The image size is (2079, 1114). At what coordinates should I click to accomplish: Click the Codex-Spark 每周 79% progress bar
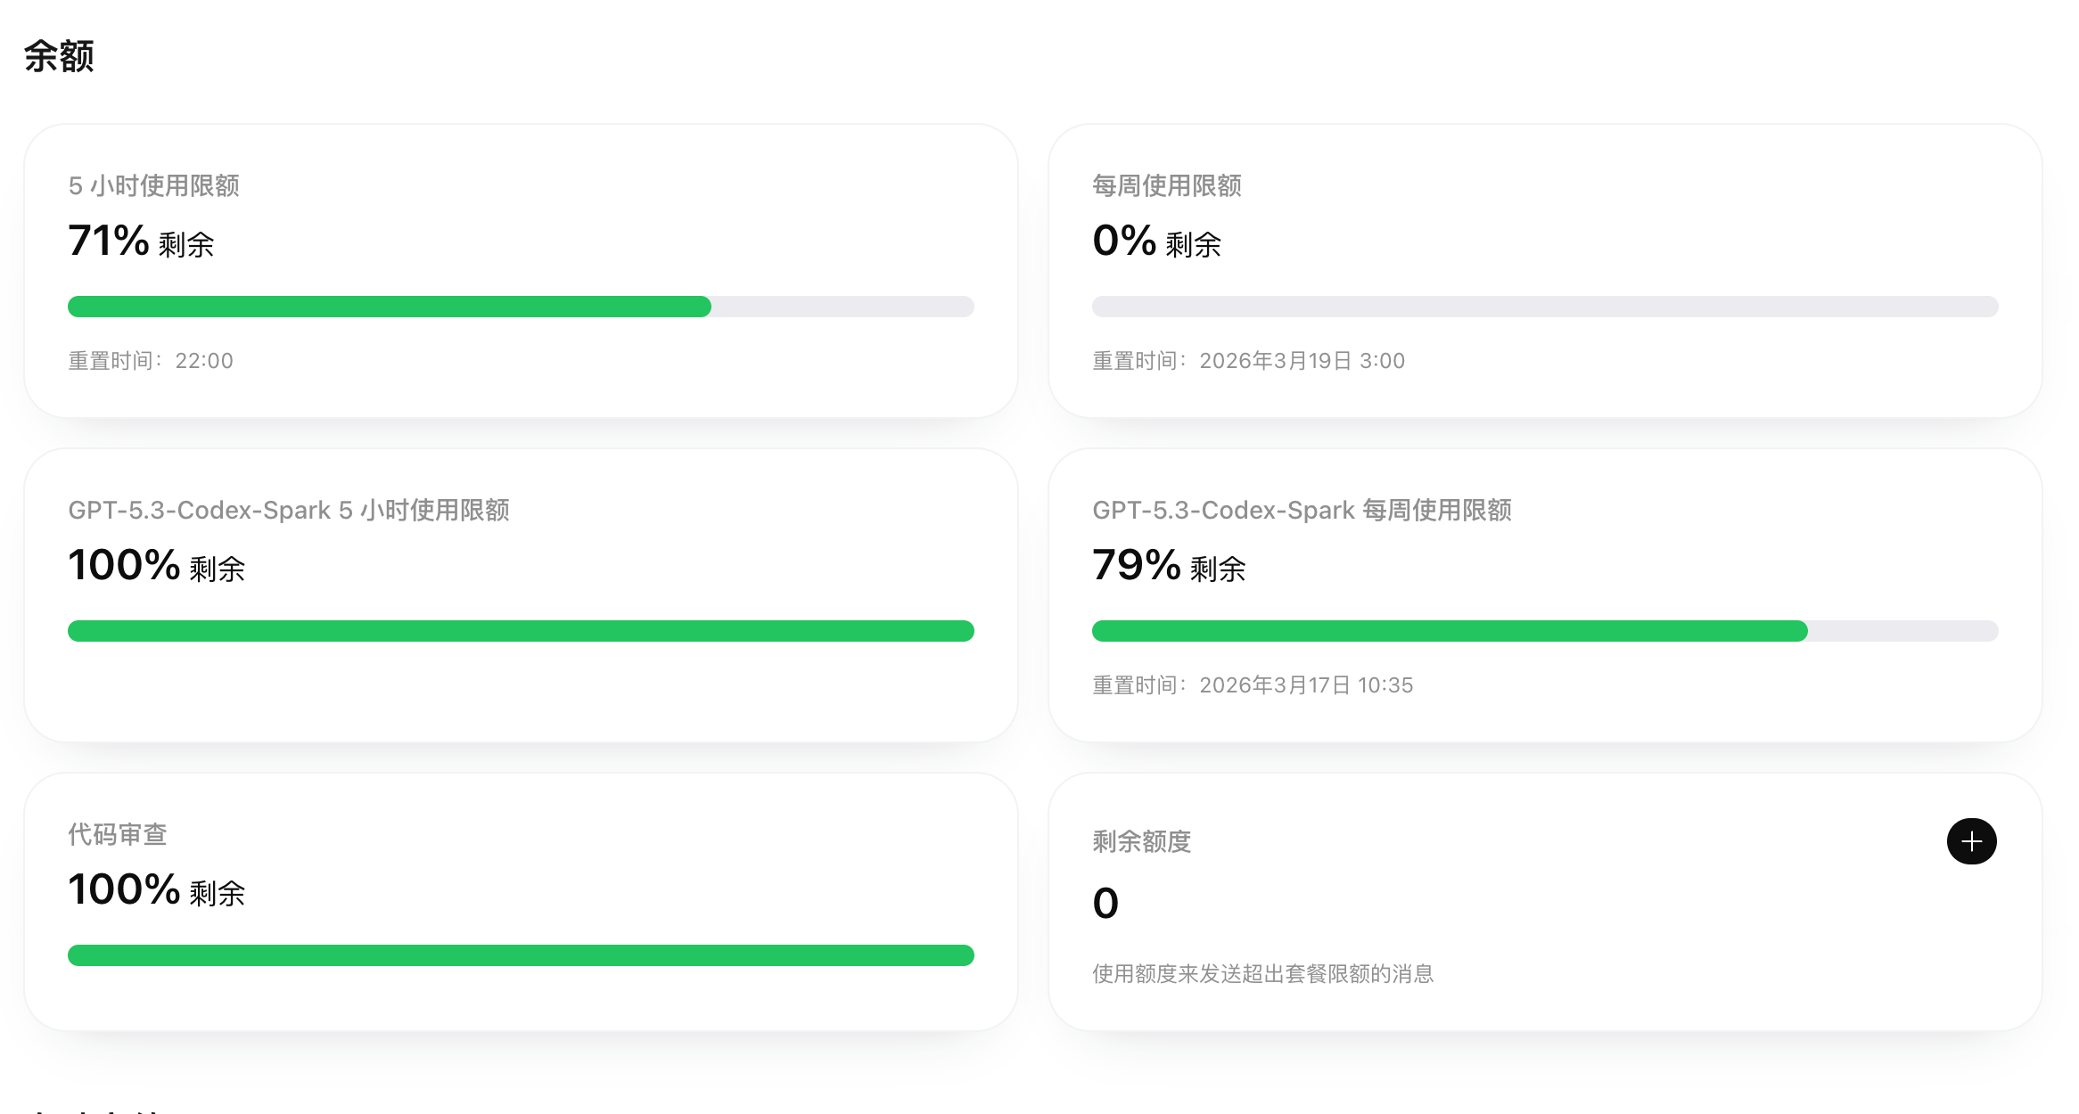tap(1545, 631)
